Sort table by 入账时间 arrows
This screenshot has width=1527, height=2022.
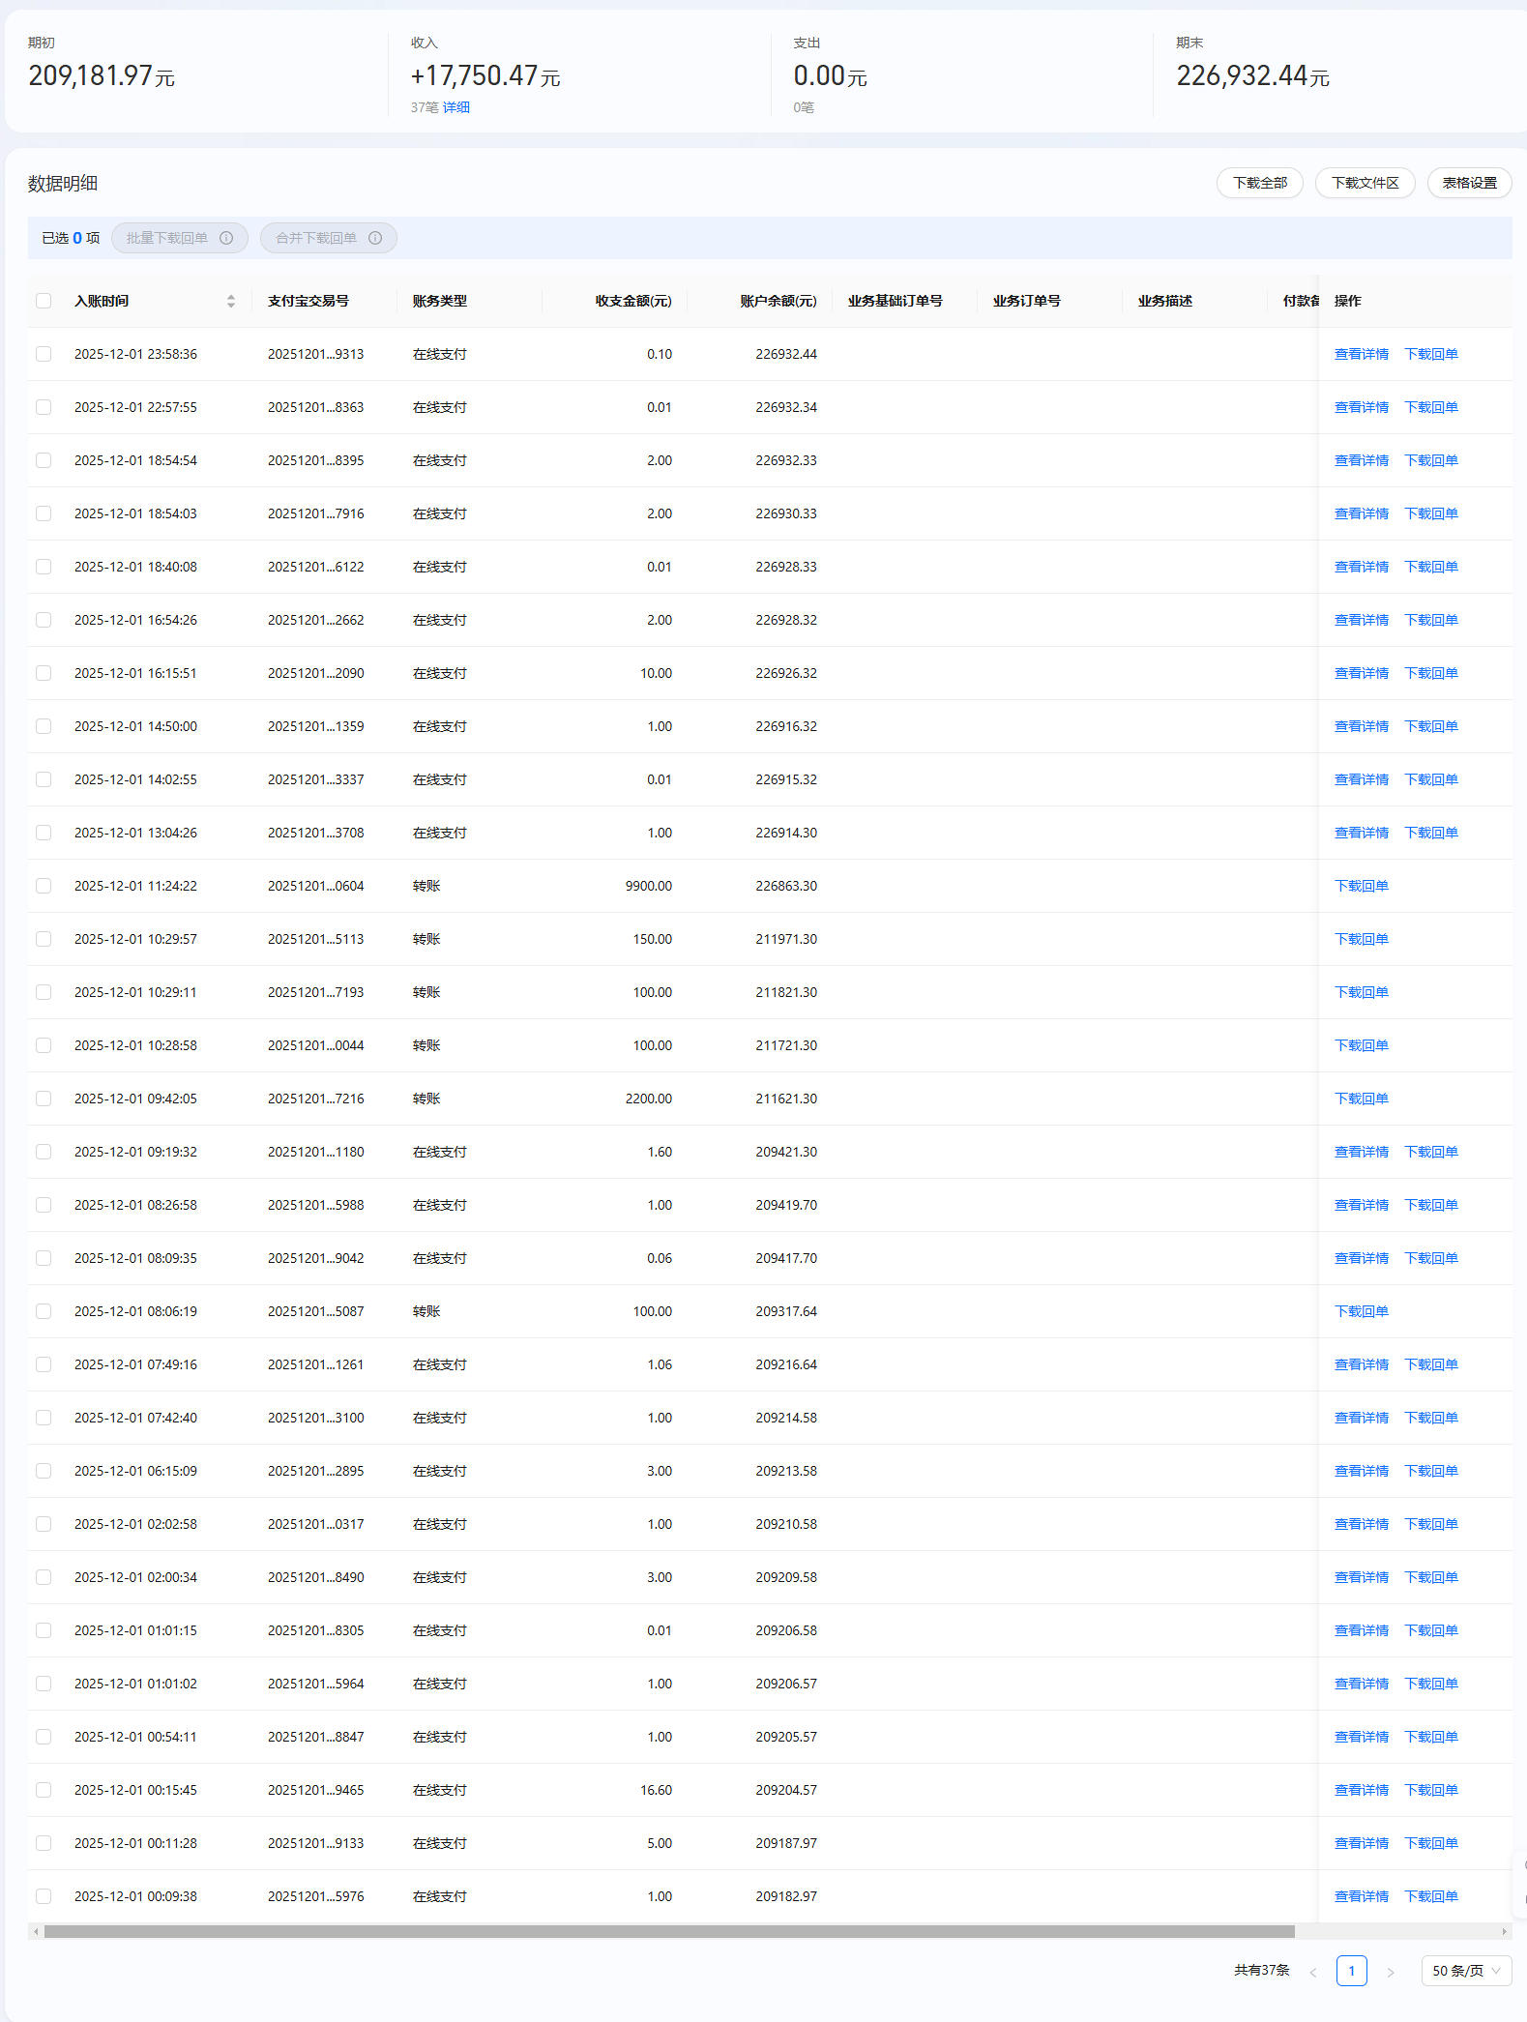tap(231, 302)
